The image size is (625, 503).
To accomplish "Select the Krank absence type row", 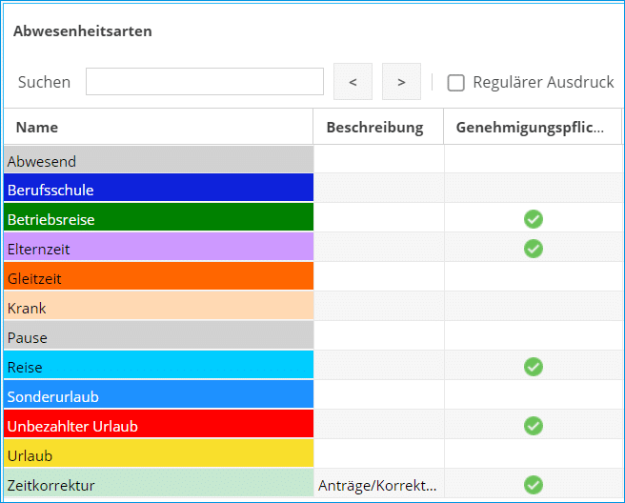I will point(158,308).
